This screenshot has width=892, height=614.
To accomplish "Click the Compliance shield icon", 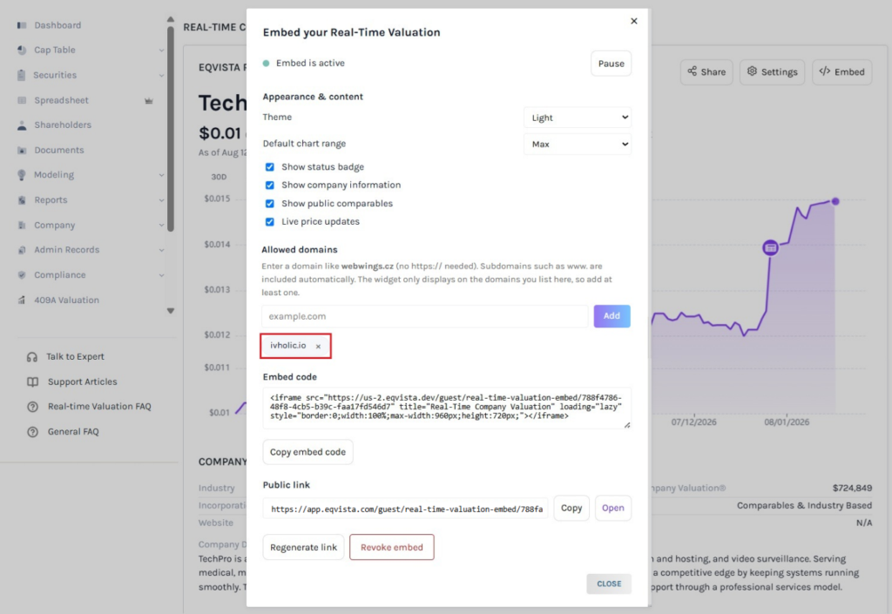I will pos(22,274).
